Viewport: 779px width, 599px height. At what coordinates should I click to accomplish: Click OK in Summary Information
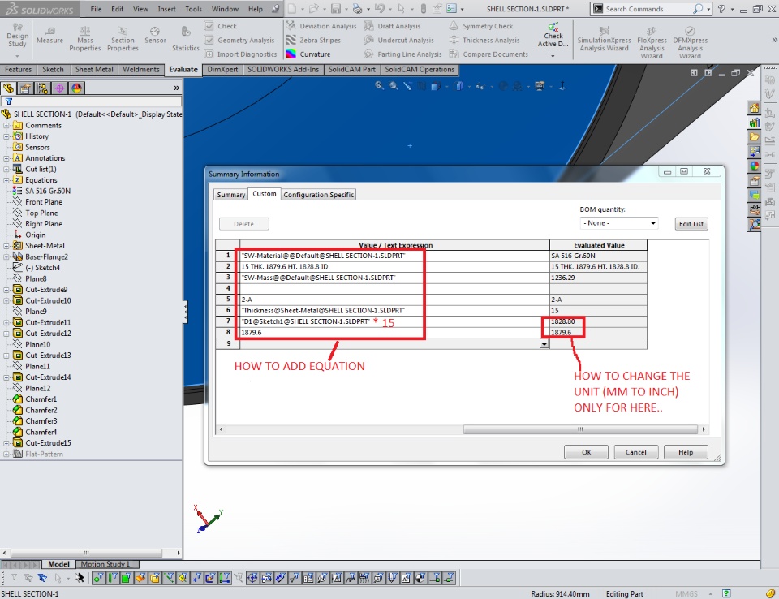[586, 452]
